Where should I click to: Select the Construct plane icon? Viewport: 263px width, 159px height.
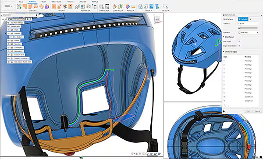click(115, 7)
